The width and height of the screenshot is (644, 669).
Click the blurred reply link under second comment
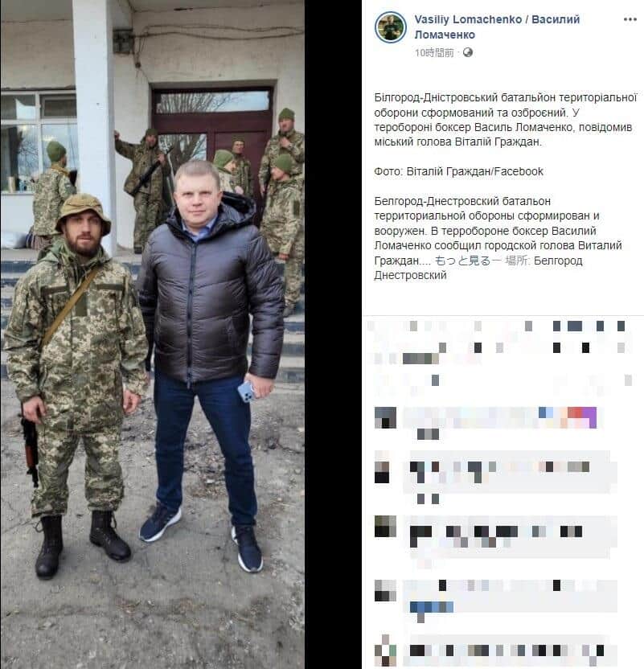[x=428, y=499]
